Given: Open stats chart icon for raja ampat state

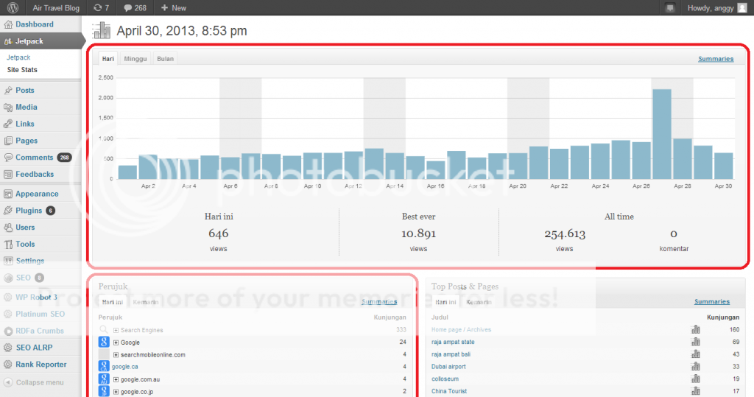Looking at the screenshot, I should click(x=695, y=342).
